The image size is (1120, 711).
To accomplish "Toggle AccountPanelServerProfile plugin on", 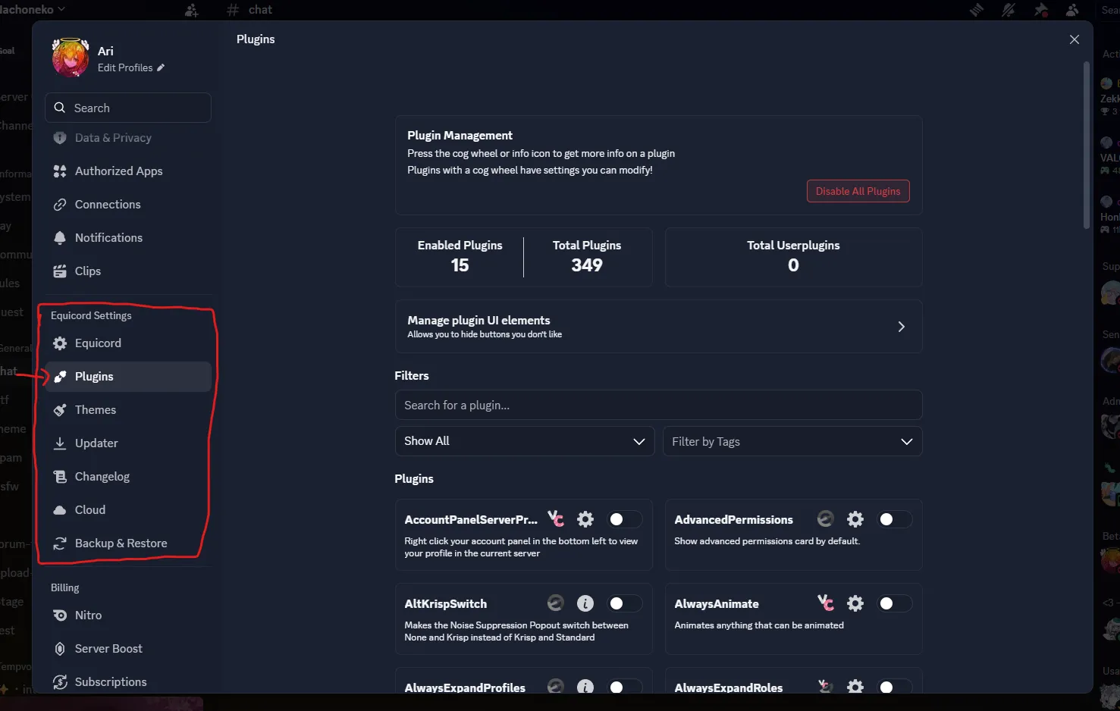I will pyautogui.click(x=626, y=519).
